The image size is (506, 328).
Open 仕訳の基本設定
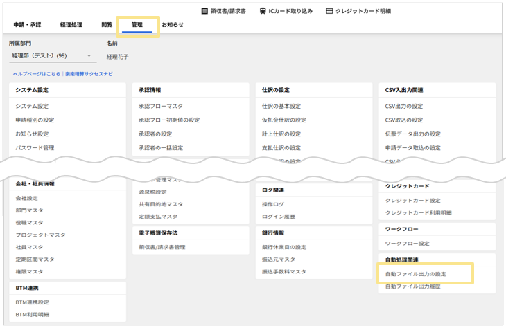281,107
